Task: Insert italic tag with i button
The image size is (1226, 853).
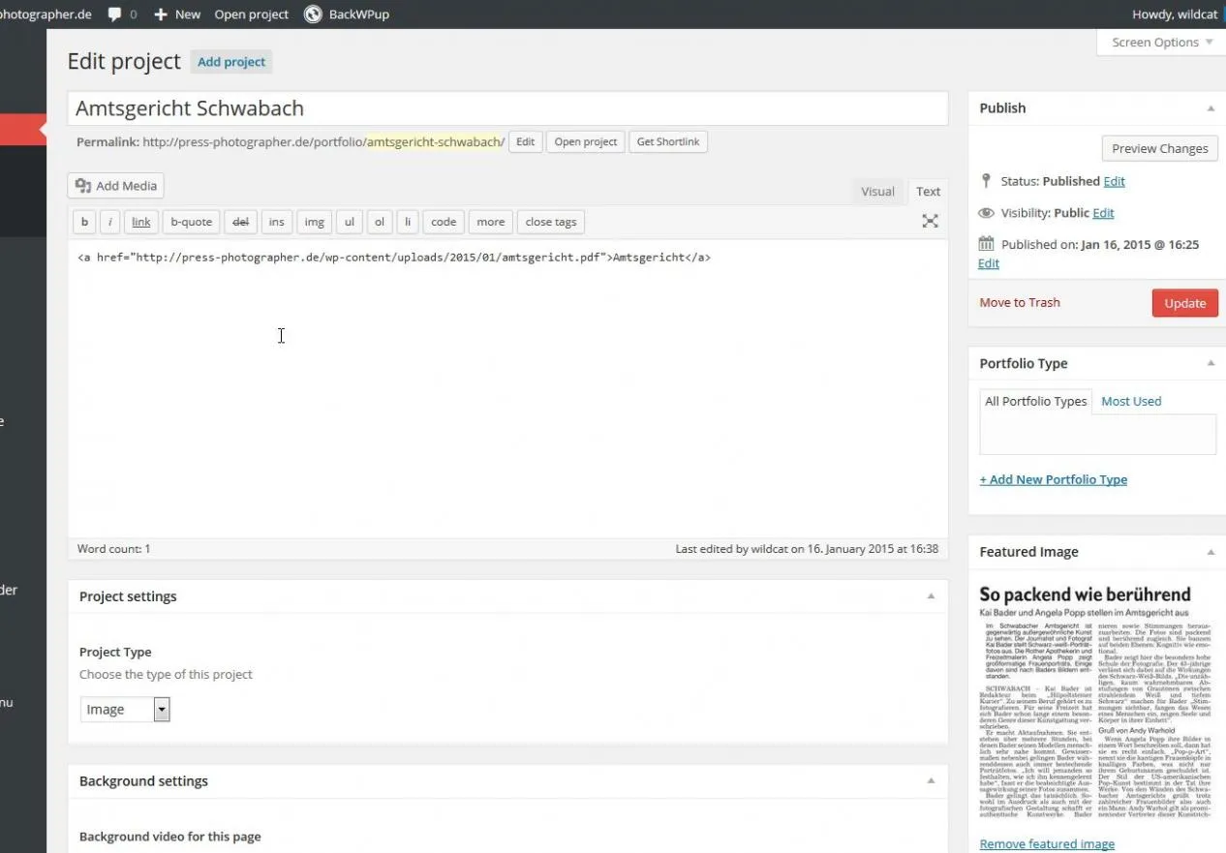Action: (x=110, y=222)
